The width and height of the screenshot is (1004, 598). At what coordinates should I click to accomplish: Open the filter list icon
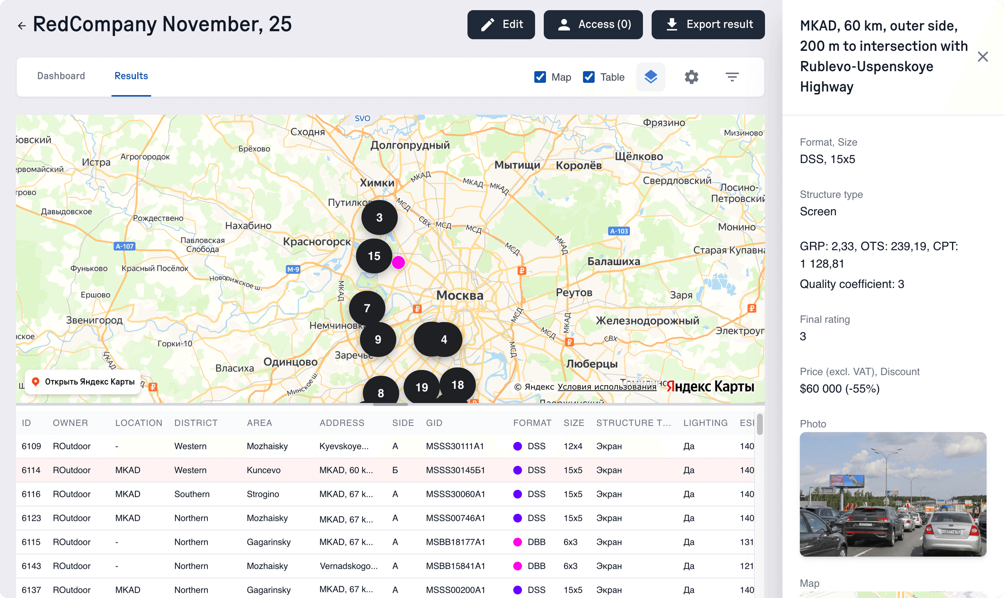click(732, 77)
